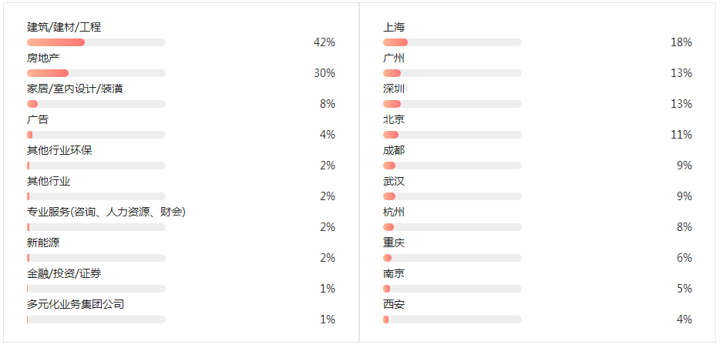
Task: Select the 家居/室内设计/装潢 label
Action: click(x=75, y=89)
